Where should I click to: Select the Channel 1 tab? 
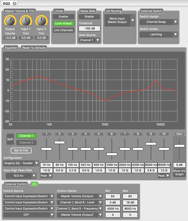tap(26, 136)
